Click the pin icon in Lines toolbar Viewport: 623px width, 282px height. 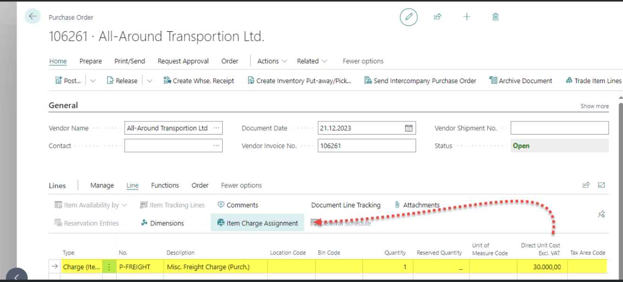601,214
